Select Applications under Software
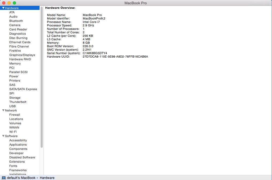This screenshot has height=180, width=272. pyautogui.click(x=18, y=145)
